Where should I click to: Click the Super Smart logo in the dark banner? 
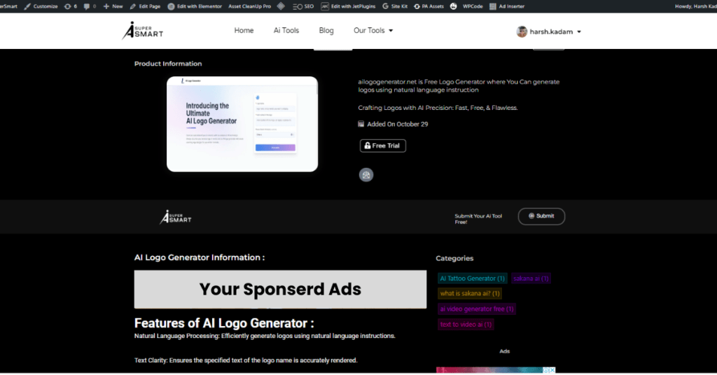point(176,217)
